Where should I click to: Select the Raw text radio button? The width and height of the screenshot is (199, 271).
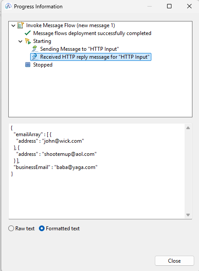(x=11, y=229)
